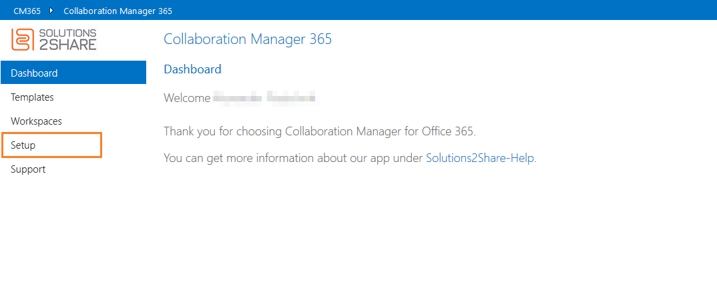717x284 pixels.
Task: Select Support from the left navigation
Action: [28, 169]
